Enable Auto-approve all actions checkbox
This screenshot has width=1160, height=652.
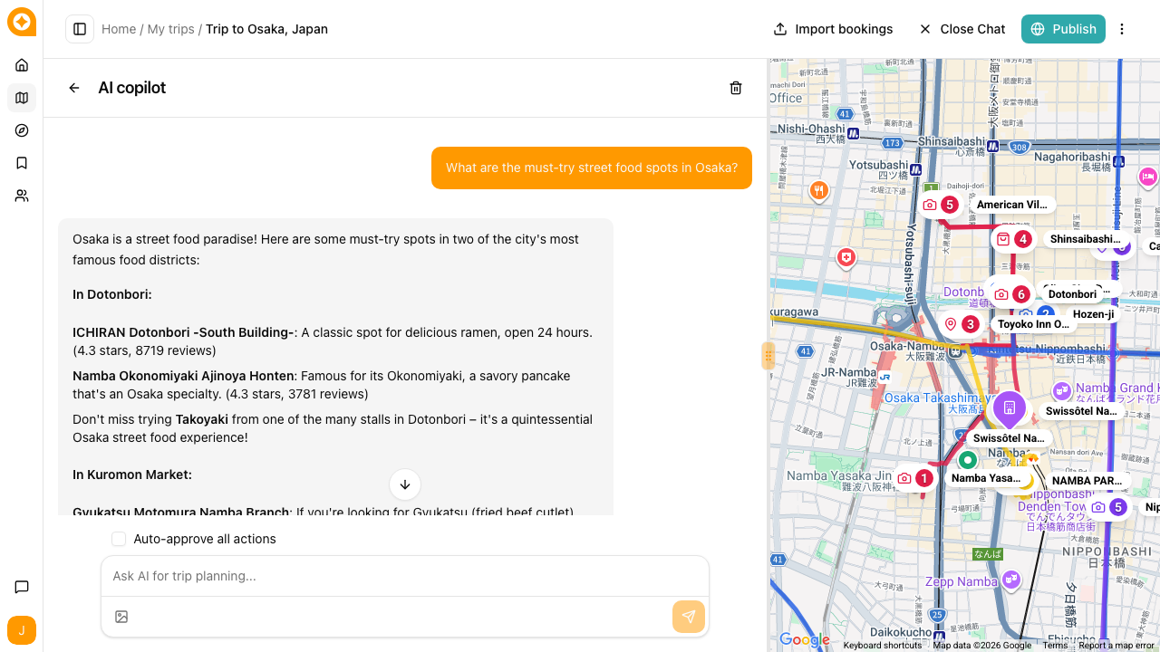click(x=119, y=539)
